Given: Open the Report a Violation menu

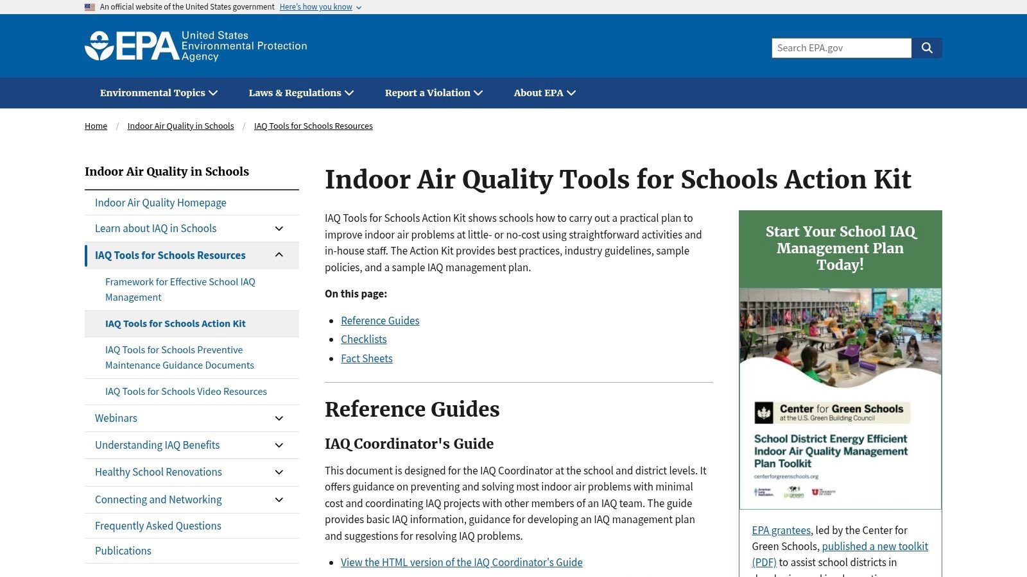Looking at the screenshot, I should click(x=433, y=93).
